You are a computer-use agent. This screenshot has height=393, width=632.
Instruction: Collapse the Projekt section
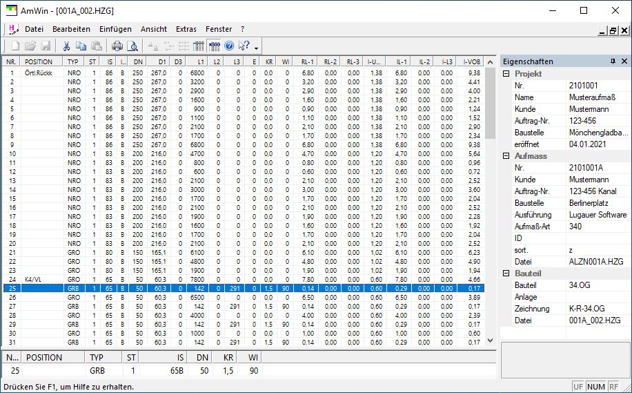tap(506, 74)
